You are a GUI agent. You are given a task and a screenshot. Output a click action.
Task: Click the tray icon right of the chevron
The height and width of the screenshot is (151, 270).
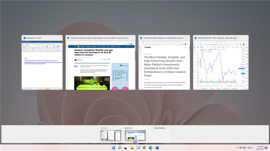pyautogui.click(x=241, y=148)
